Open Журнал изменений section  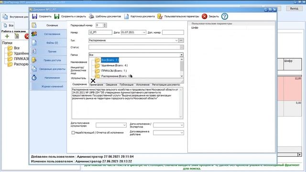click(48, 86)
